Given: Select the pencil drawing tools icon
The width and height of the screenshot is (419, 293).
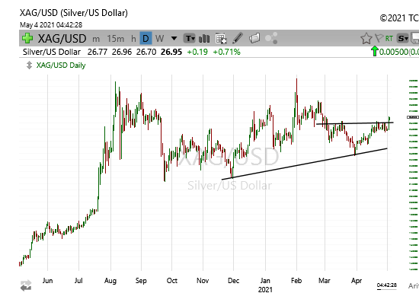Looking at the screenshot, I should (237, 38).
